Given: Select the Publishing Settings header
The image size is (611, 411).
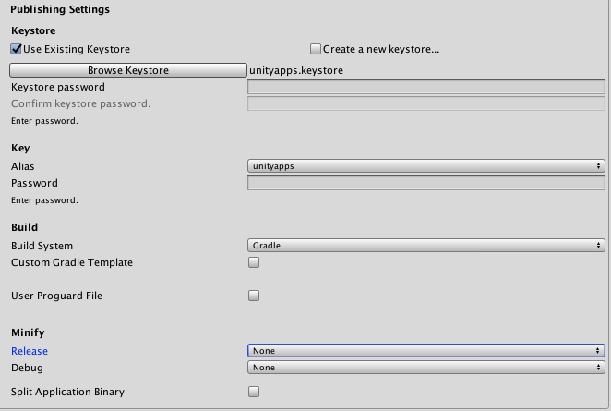Looking at the screenshot, I should (60, 9).
